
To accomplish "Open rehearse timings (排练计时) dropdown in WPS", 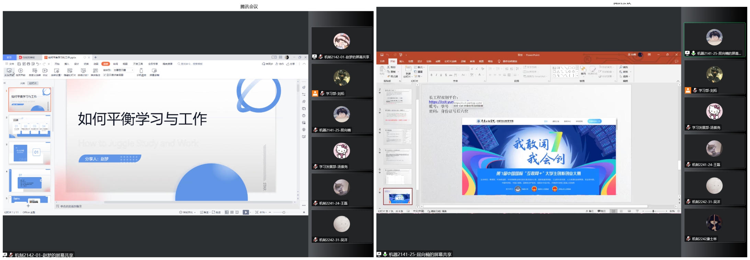I will coord(83,72).
